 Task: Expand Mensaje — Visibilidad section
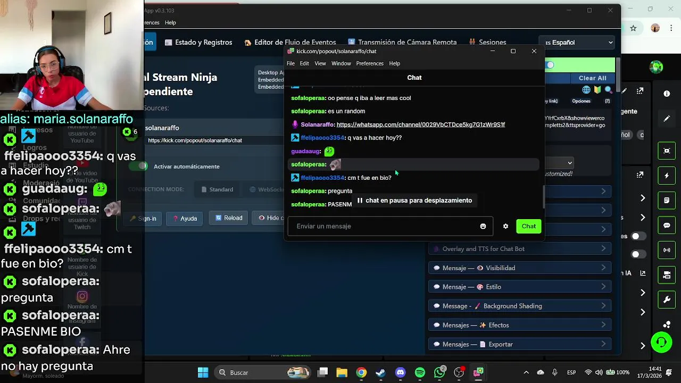coord(520,268)
